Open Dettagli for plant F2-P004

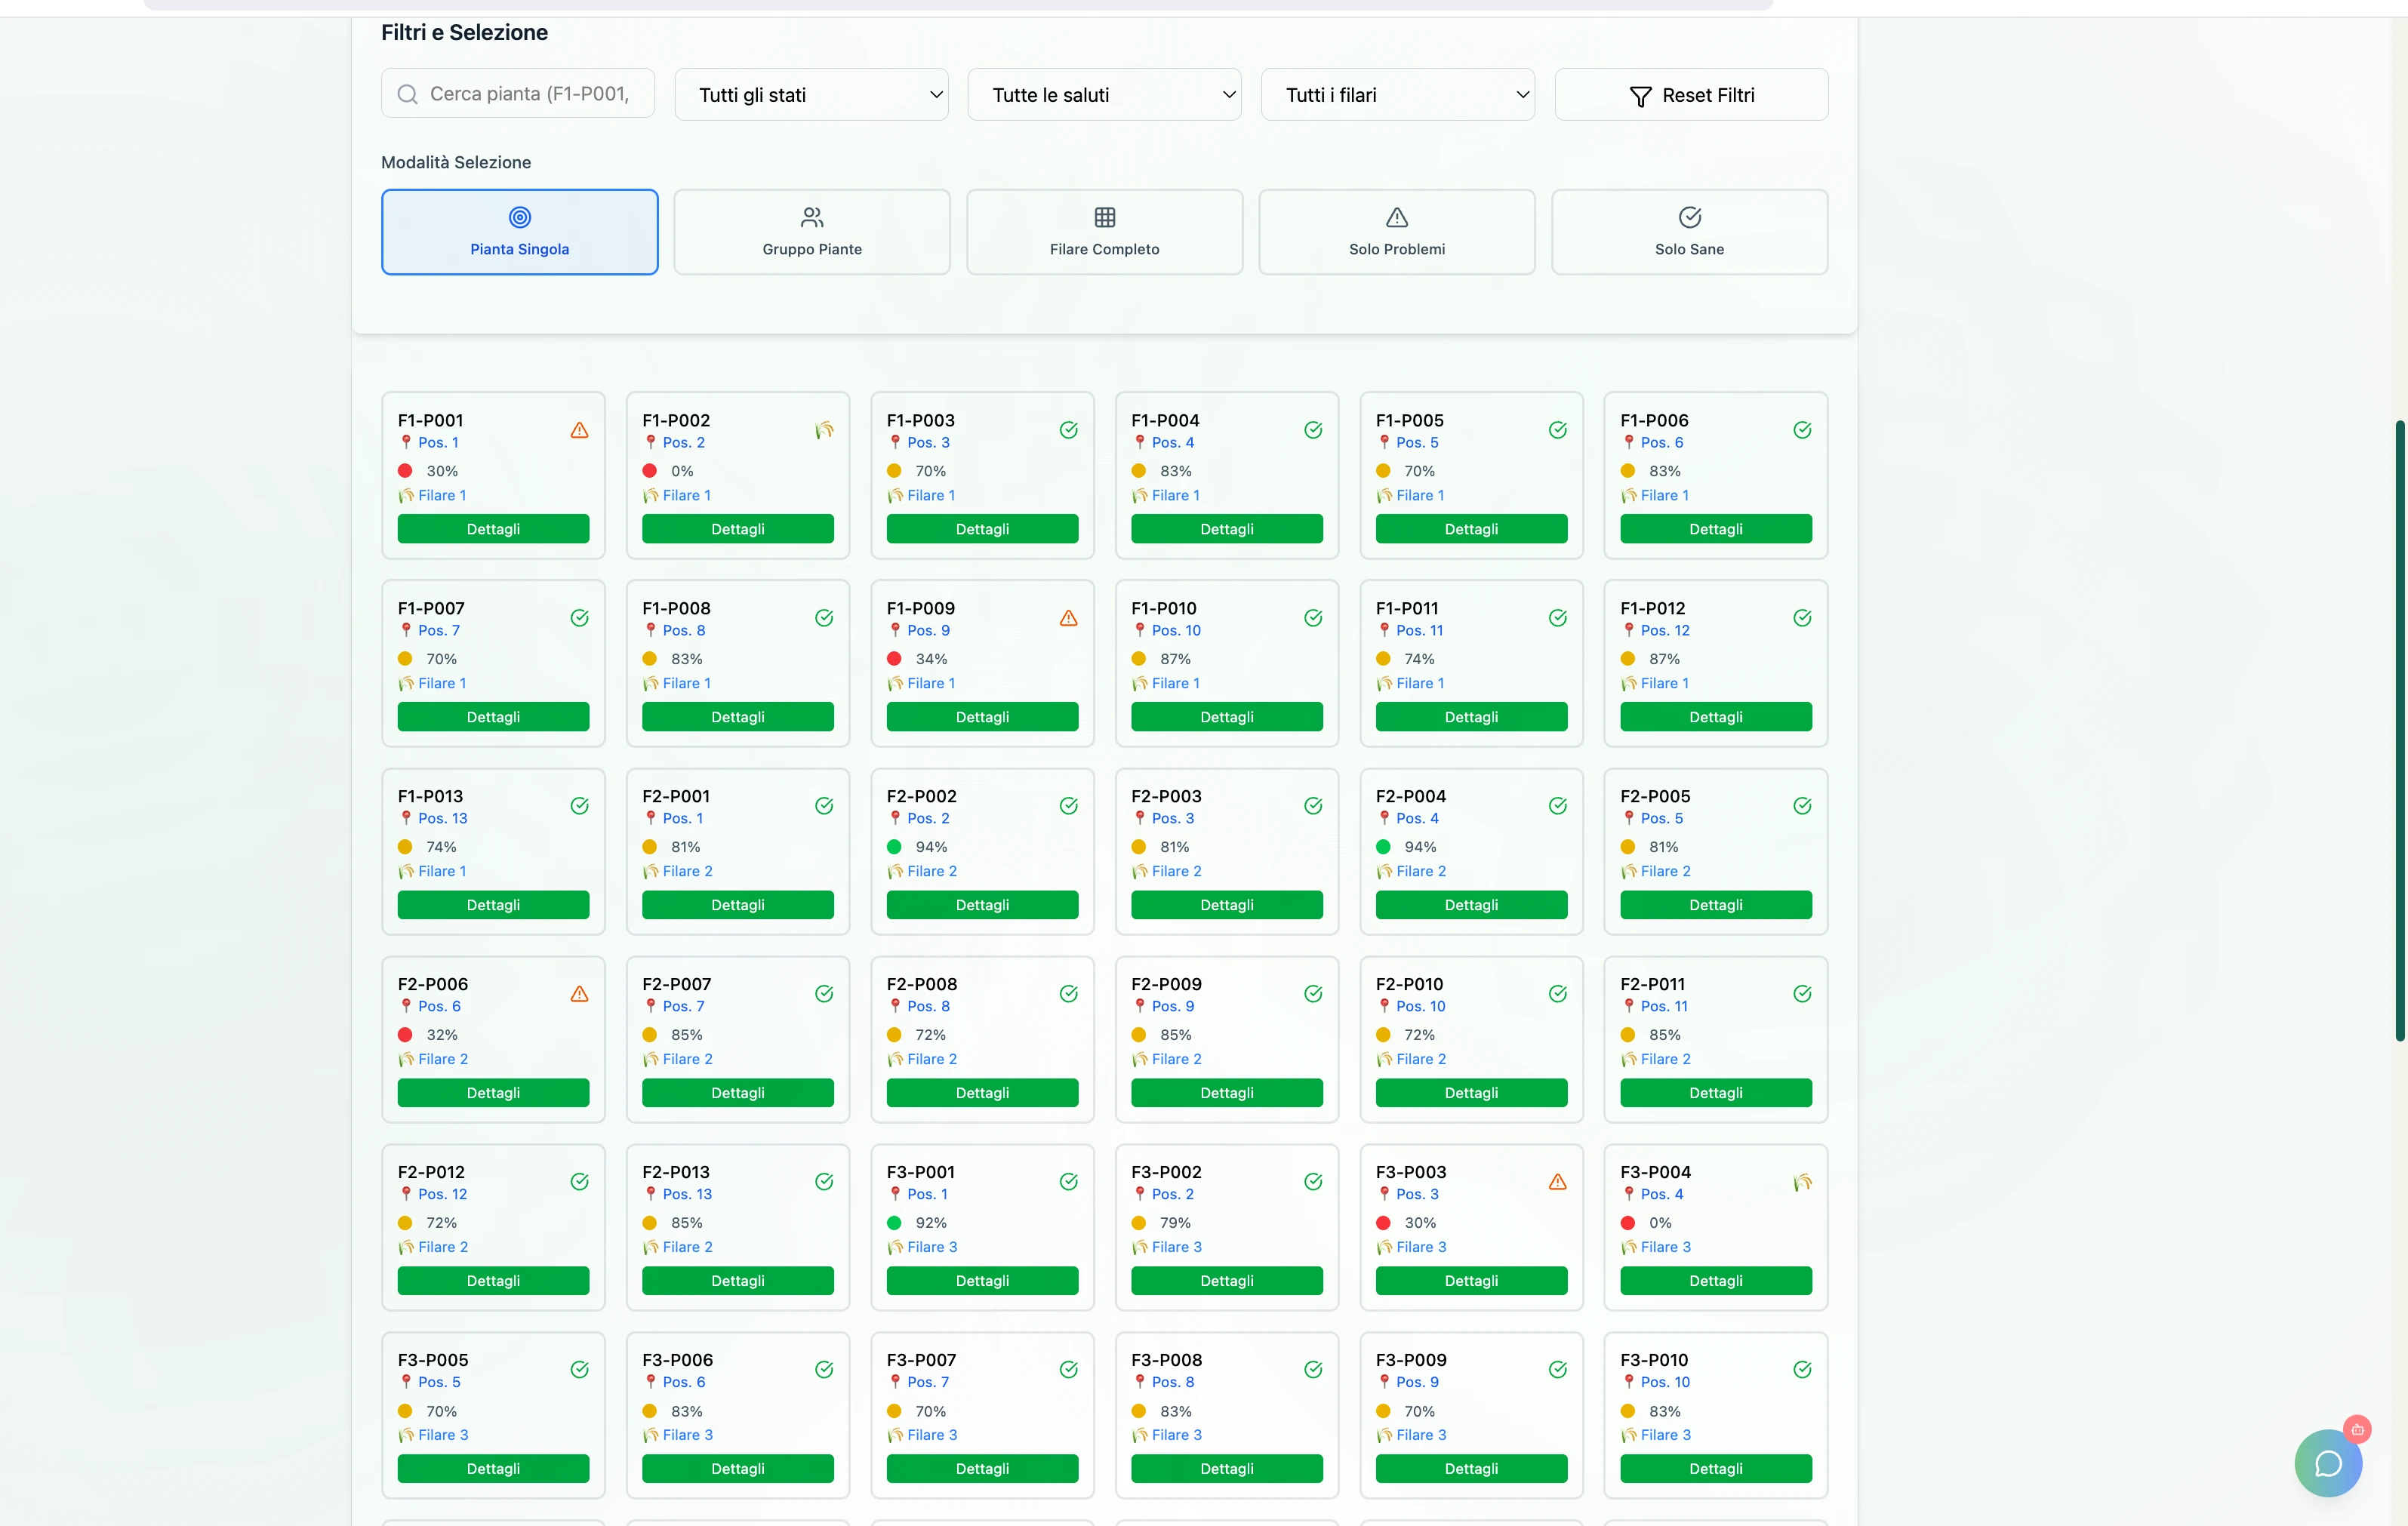pyautogui.click(x=1471, y=905)
